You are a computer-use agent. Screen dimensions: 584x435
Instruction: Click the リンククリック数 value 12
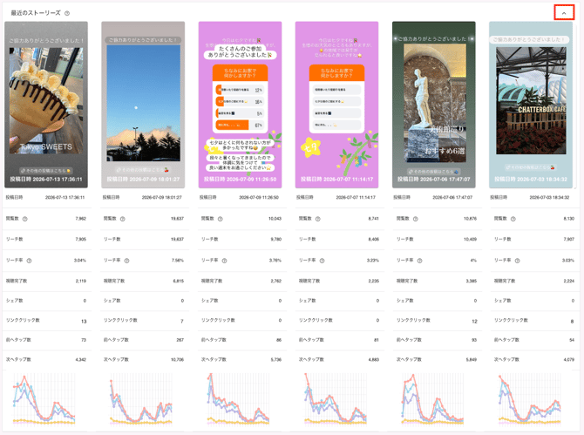click(474, 322)
